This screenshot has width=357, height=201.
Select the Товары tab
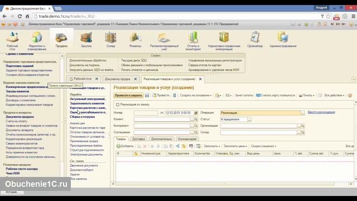pyautogui.click(x=121, y=139)
